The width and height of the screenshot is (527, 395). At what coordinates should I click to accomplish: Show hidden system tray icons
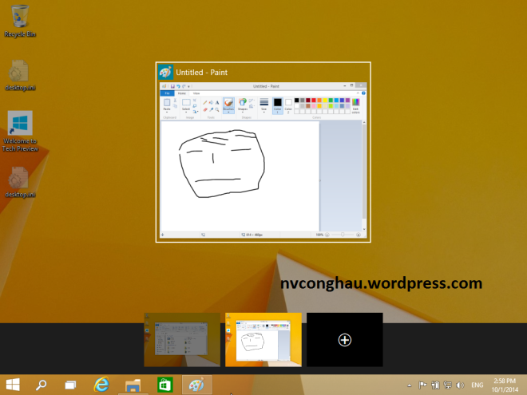point(409,385)
